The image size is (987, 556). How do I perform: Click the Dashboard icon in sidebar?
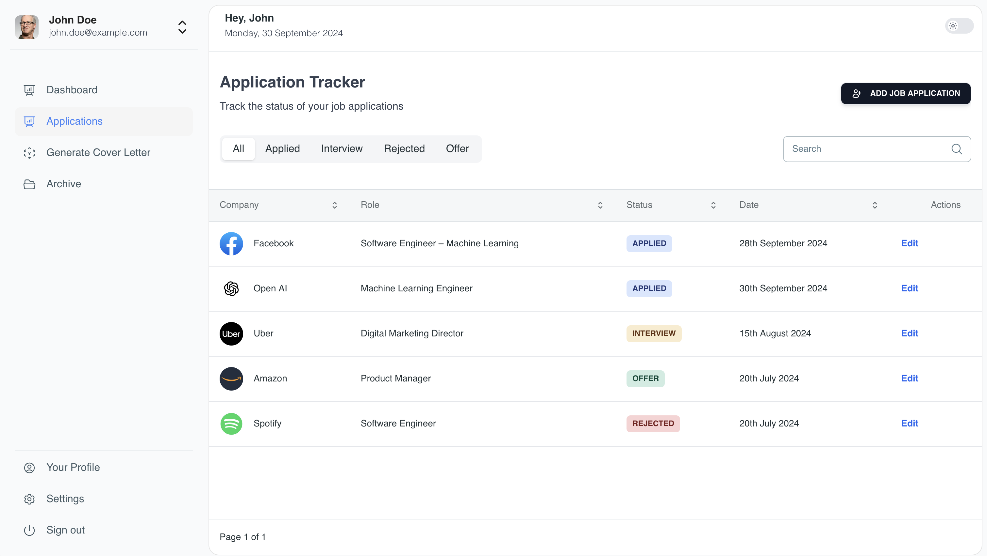[x=29, y=90]
